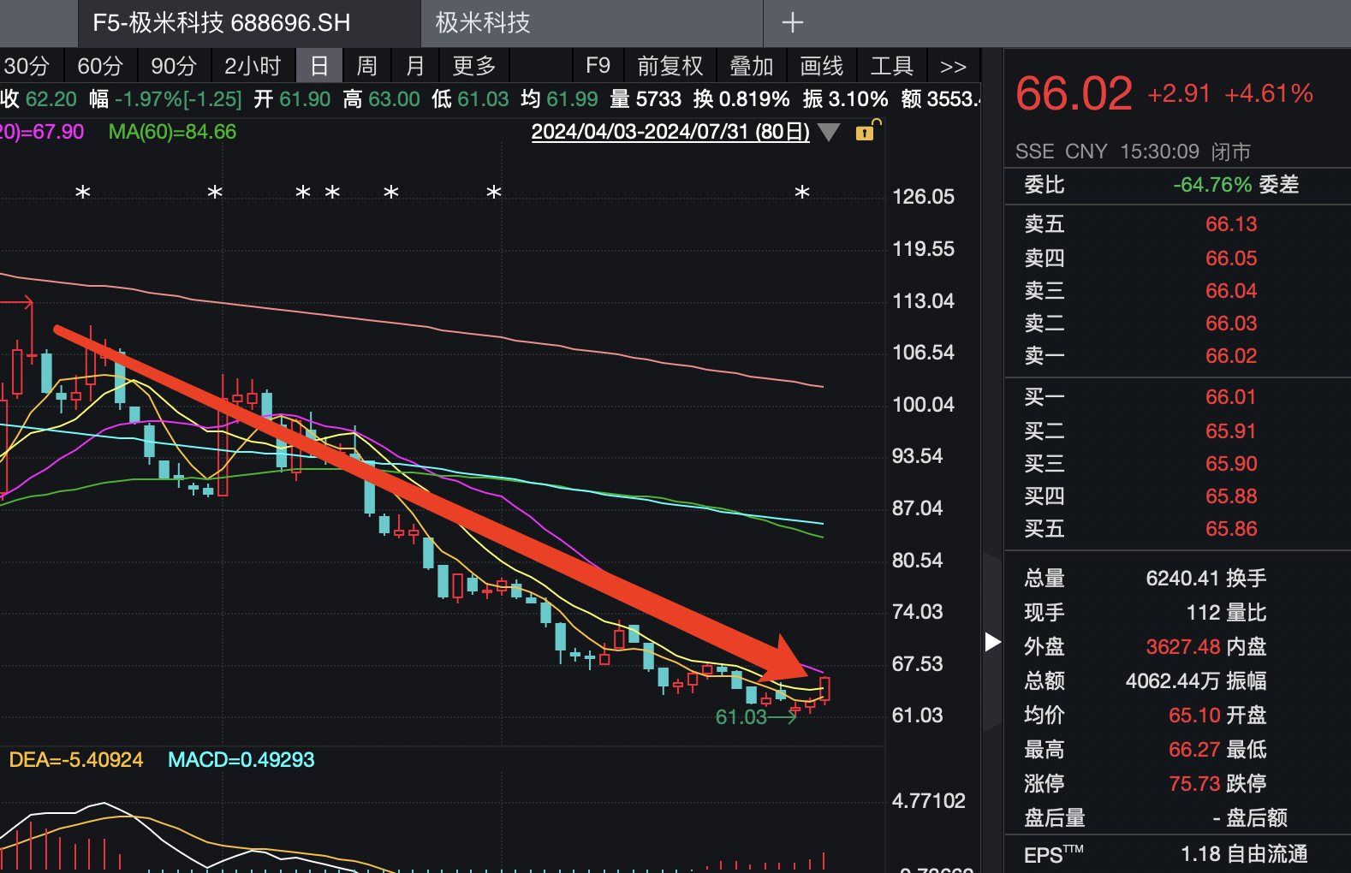Click the MACD=0.49293 indicator value
The width and height of the screenshot is (1351, 873).
tap(241, 760)
